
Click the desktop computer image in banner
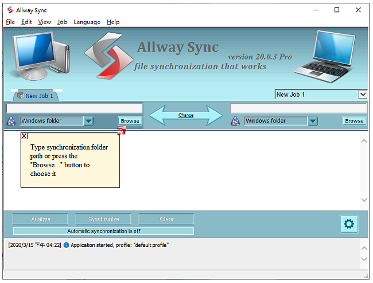click(x=40, y=56)
